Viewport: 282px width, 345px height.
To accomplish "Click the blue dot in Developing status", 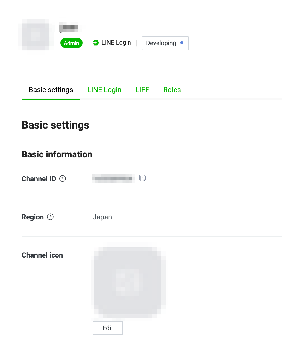I will tap(182, 43).
